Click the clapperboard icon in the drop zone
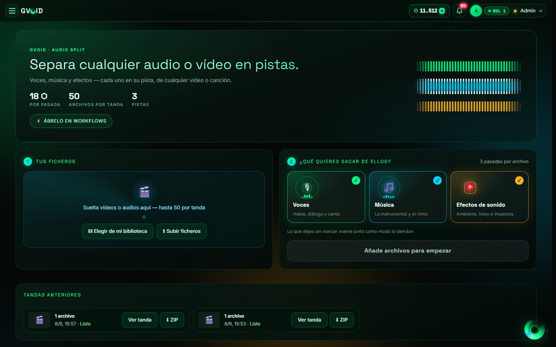 (144, 192)
